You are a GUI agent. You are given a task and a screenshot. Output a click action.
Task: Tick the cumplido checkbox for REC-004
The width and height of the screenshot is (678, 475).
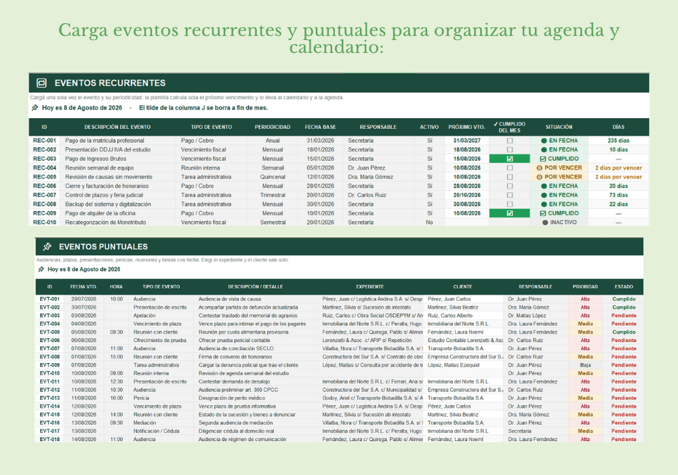pyautogui.click(x=510, y=168)
